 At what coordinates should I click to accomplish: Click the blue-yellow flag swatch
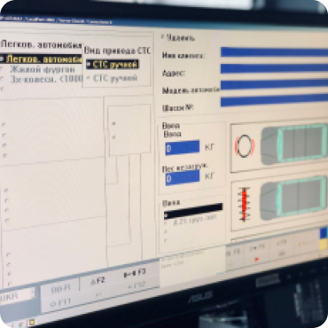[x=323, y=238]
